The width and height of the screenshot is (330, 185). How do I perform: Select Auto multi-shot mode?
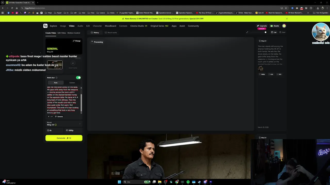tap(56, 83)
